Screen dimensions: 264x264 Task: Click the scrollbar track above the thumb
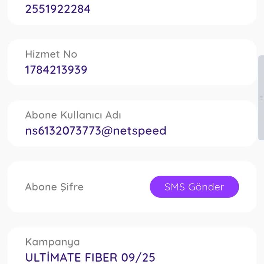click(261, 27)
